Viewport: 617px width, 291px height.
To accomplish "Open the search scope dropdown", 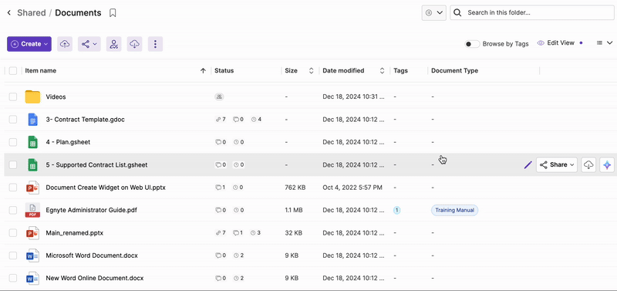I will (433, 12).
